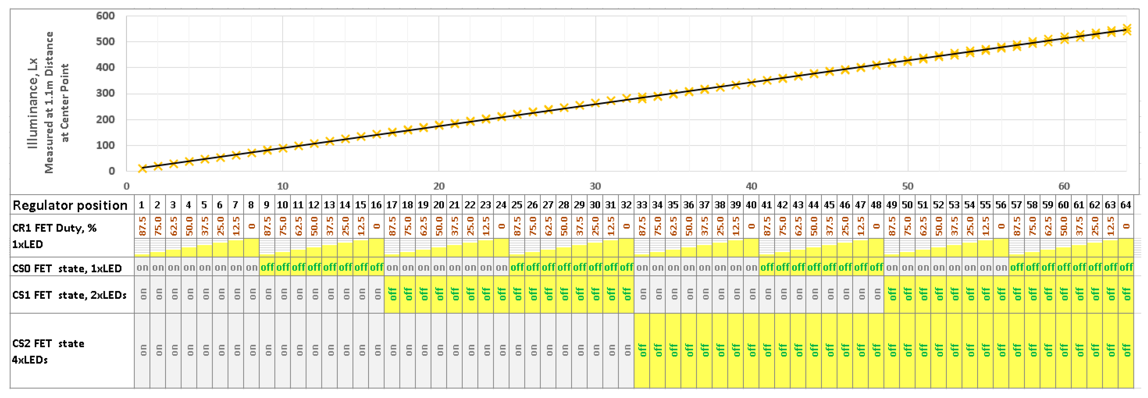Screen dimensions: 1148x398
Task: Click the yellow duty bar under position 16
Action: coord(377,248)
